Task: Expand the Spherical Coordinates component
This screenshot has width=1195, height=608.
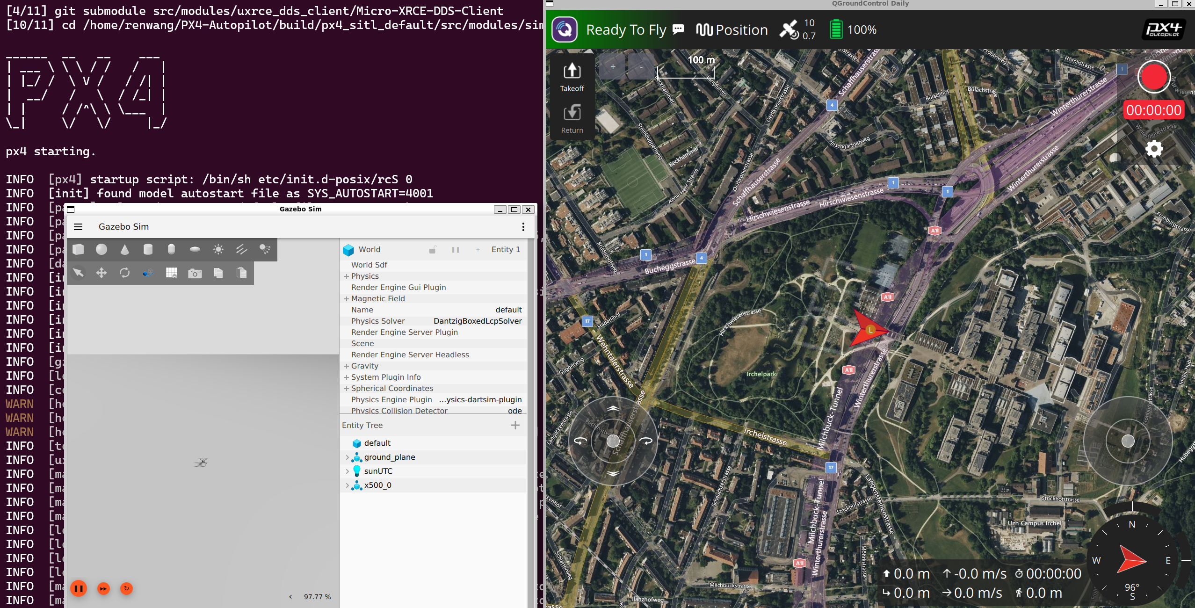Action: [347, 389]
